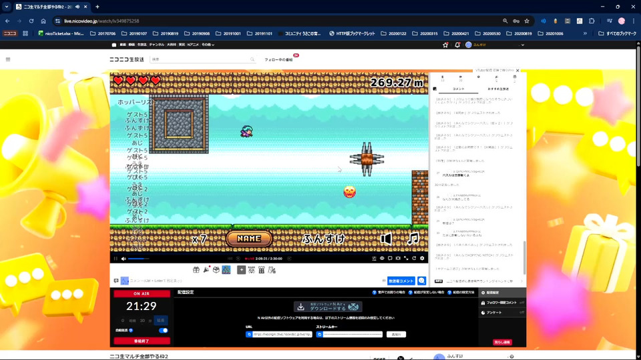Screen dimensions: 641x360
Task: Open a new browser tab
Action: (97, 7)
